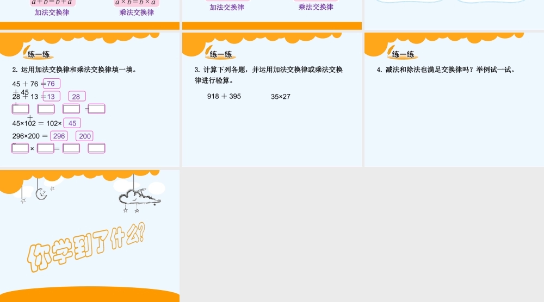544x302 pixels.
Task: Click '加法交换律' label under the a+b=b+a formula
Action: (52, 12)
